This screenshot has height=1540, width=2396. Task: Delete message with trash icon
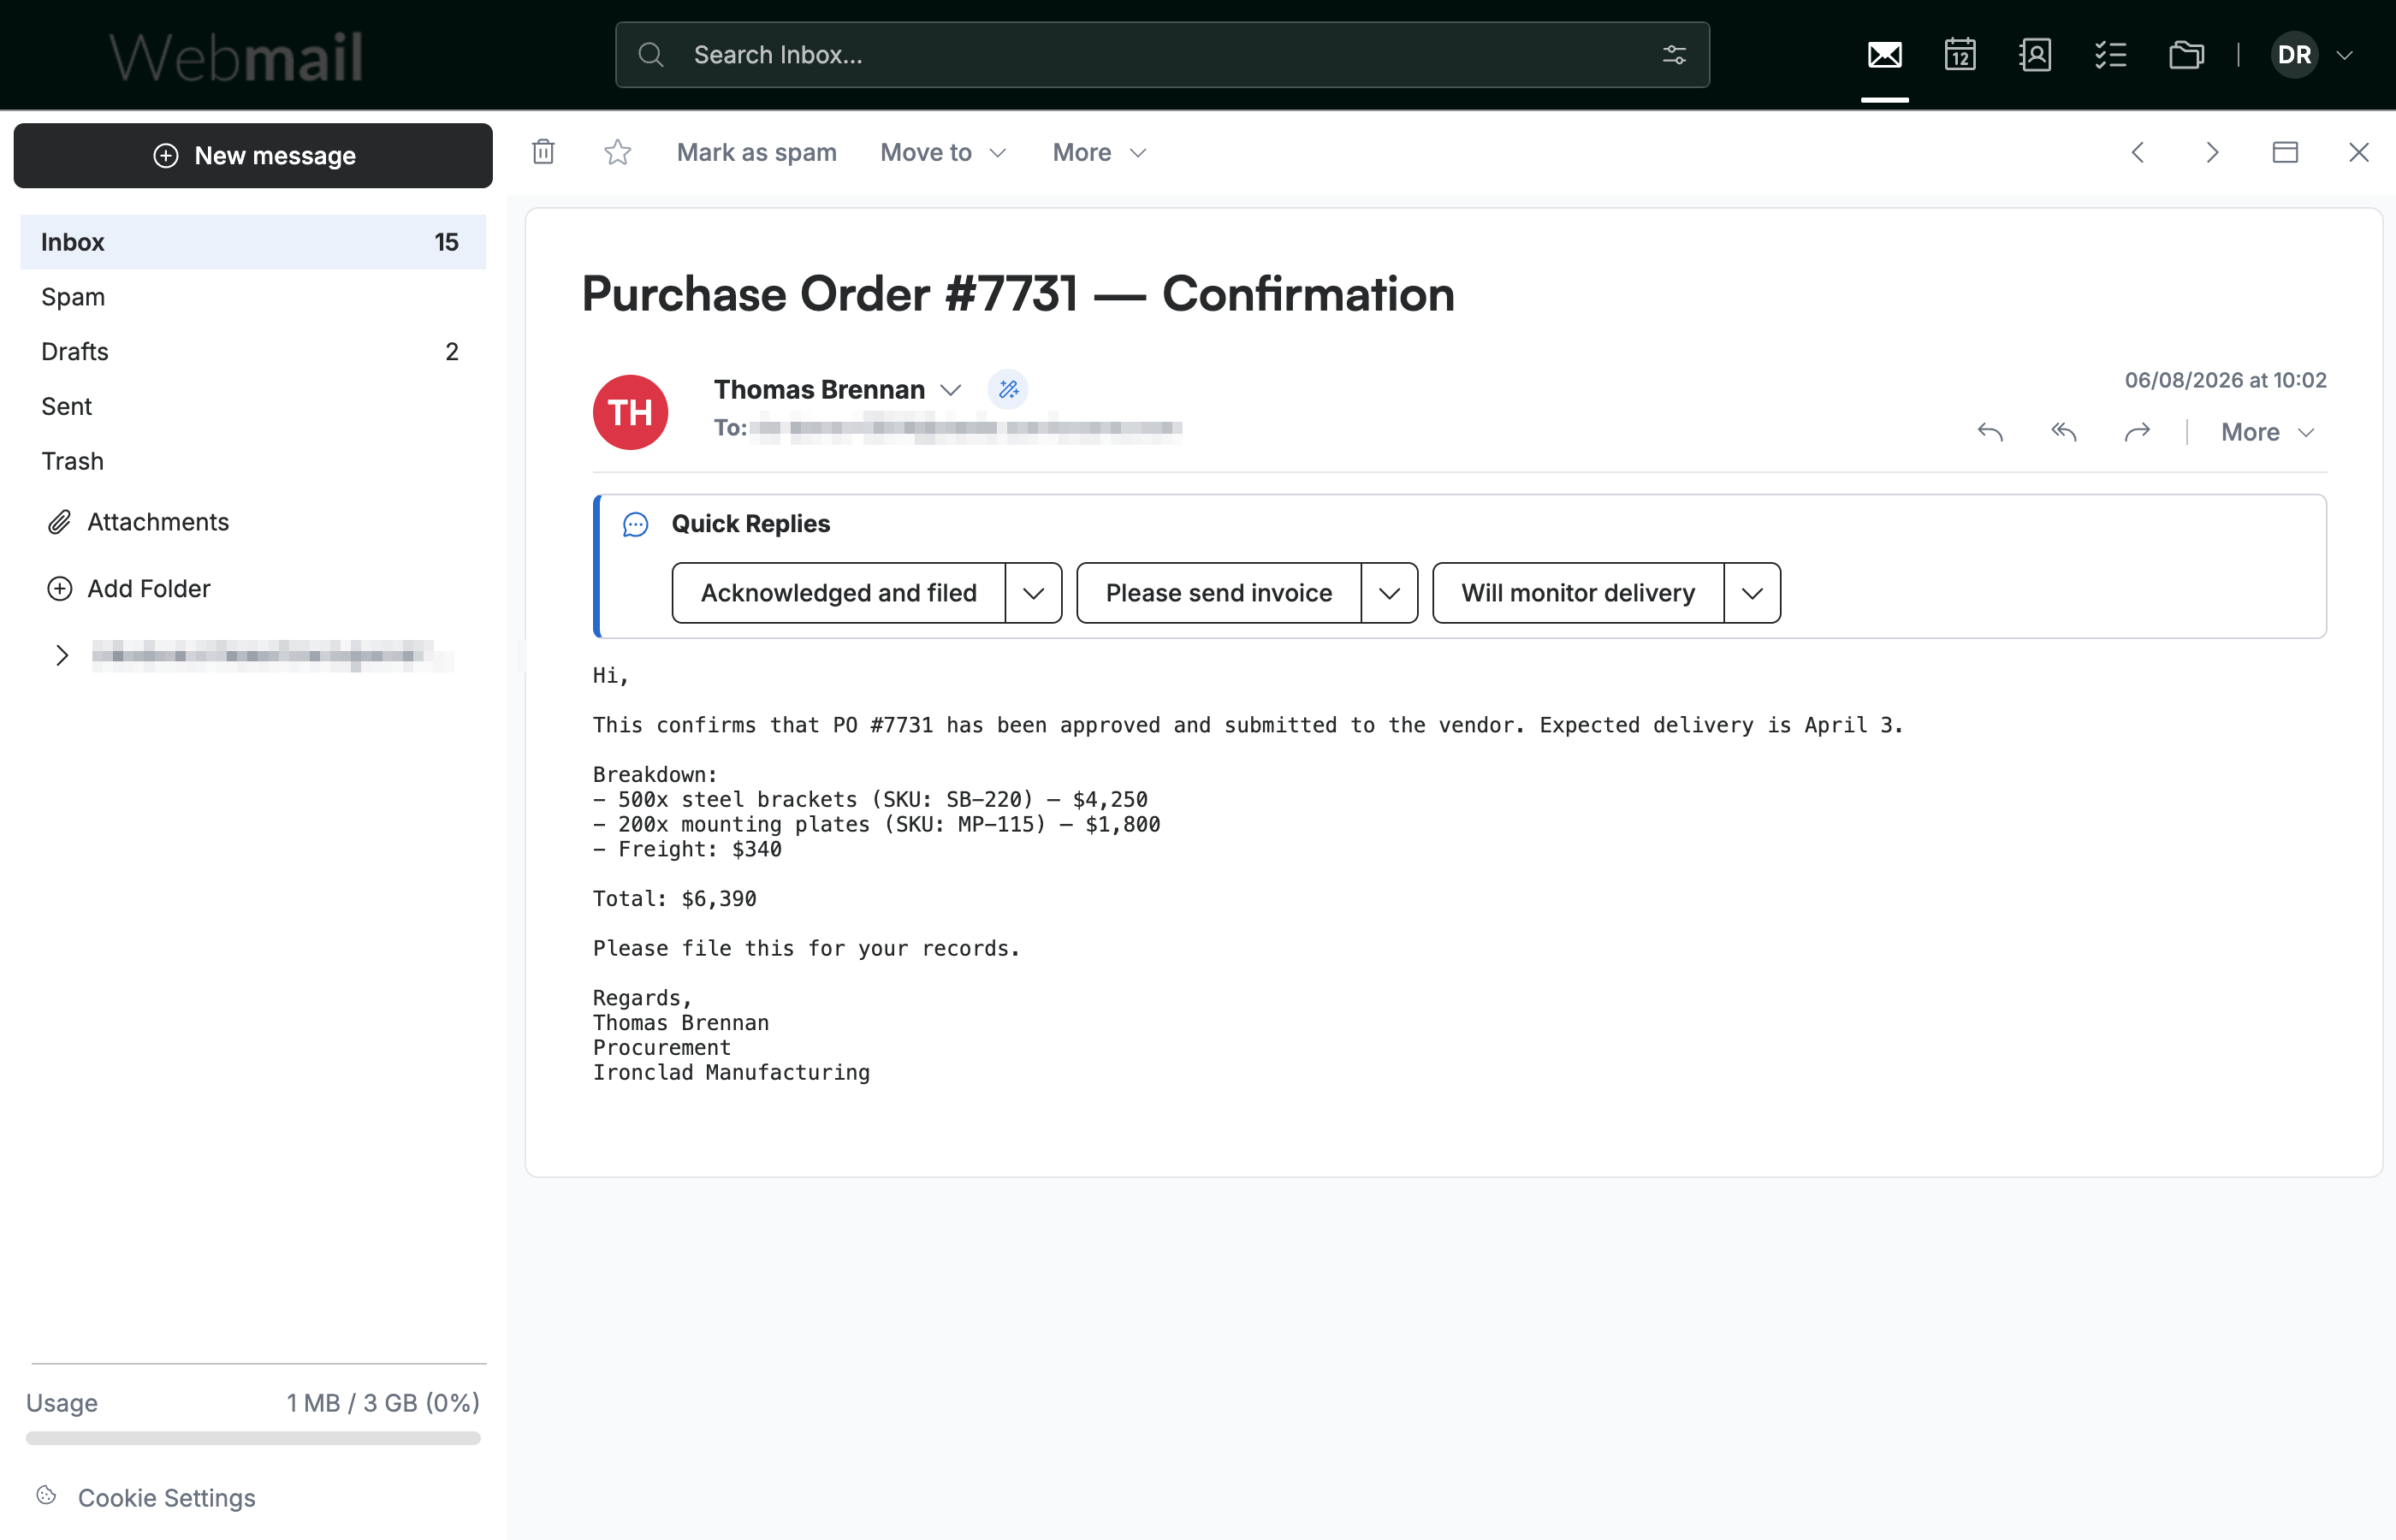[x=543, y=152]
